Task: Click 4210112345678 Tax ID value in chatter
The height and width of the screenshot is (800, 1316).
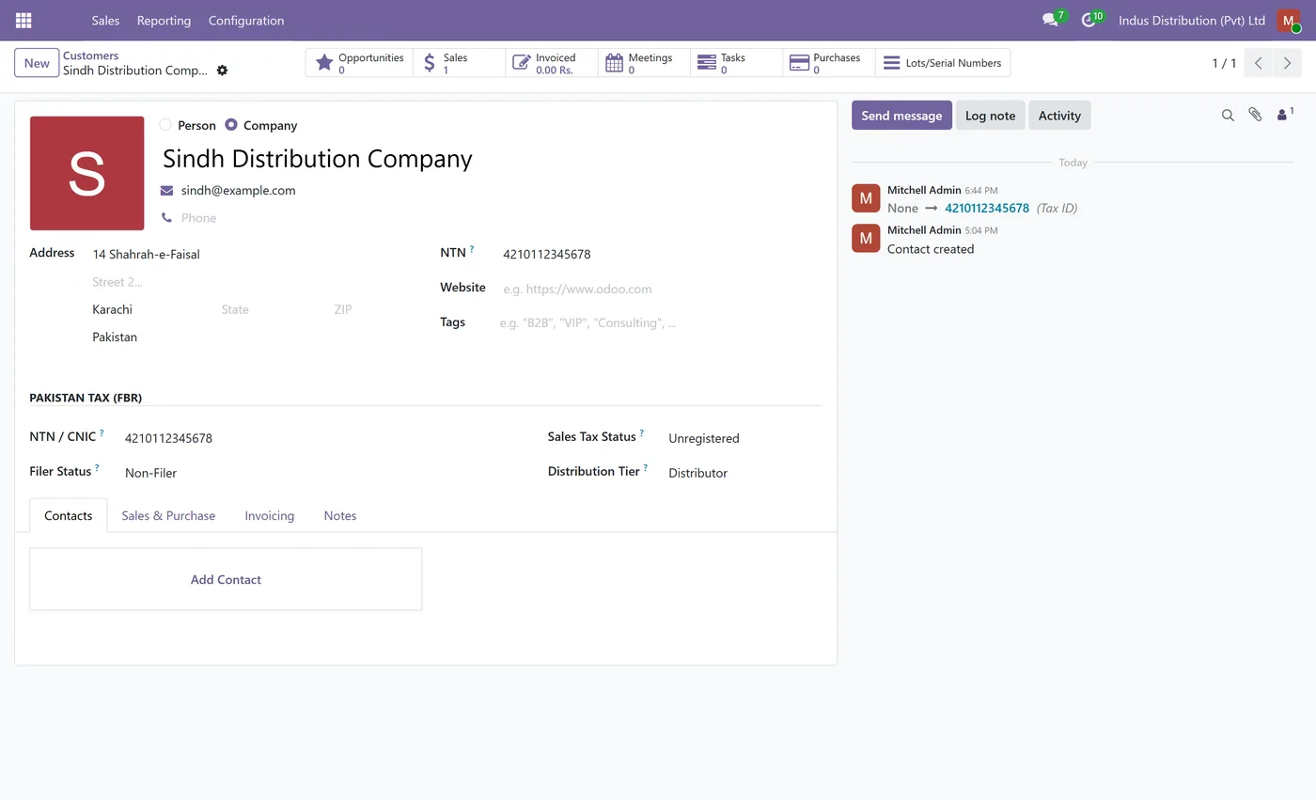Action: (987, 208)
